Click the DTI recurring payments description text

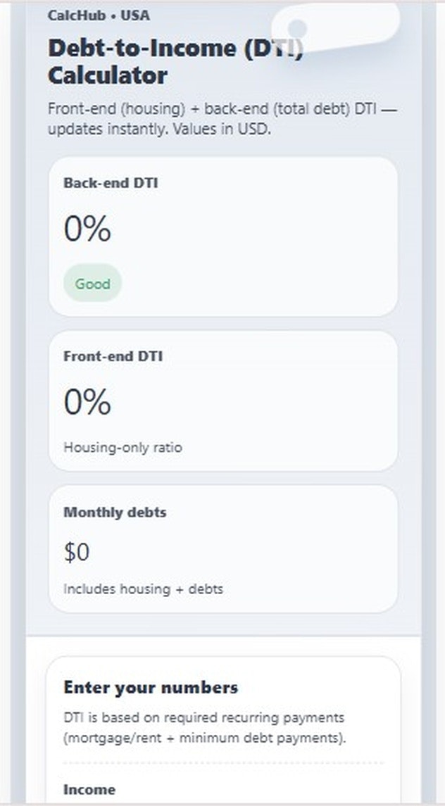coord(203,727)
